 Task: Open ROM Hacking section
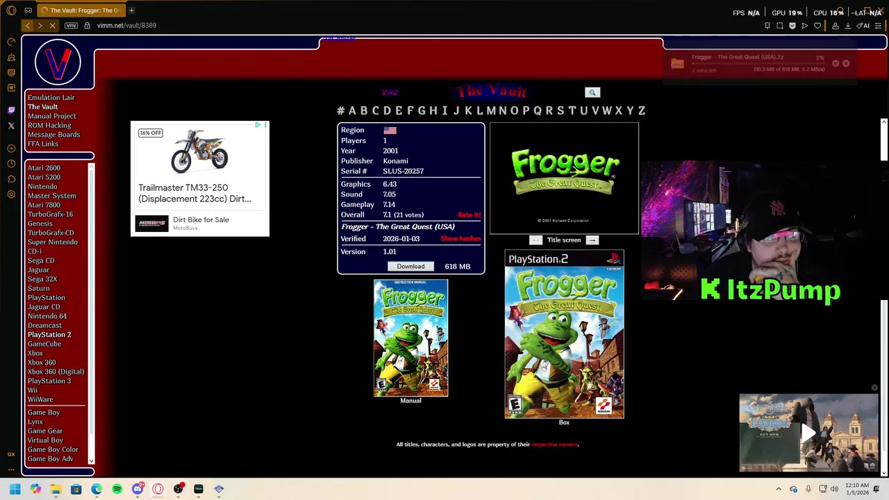coord(49,126)
